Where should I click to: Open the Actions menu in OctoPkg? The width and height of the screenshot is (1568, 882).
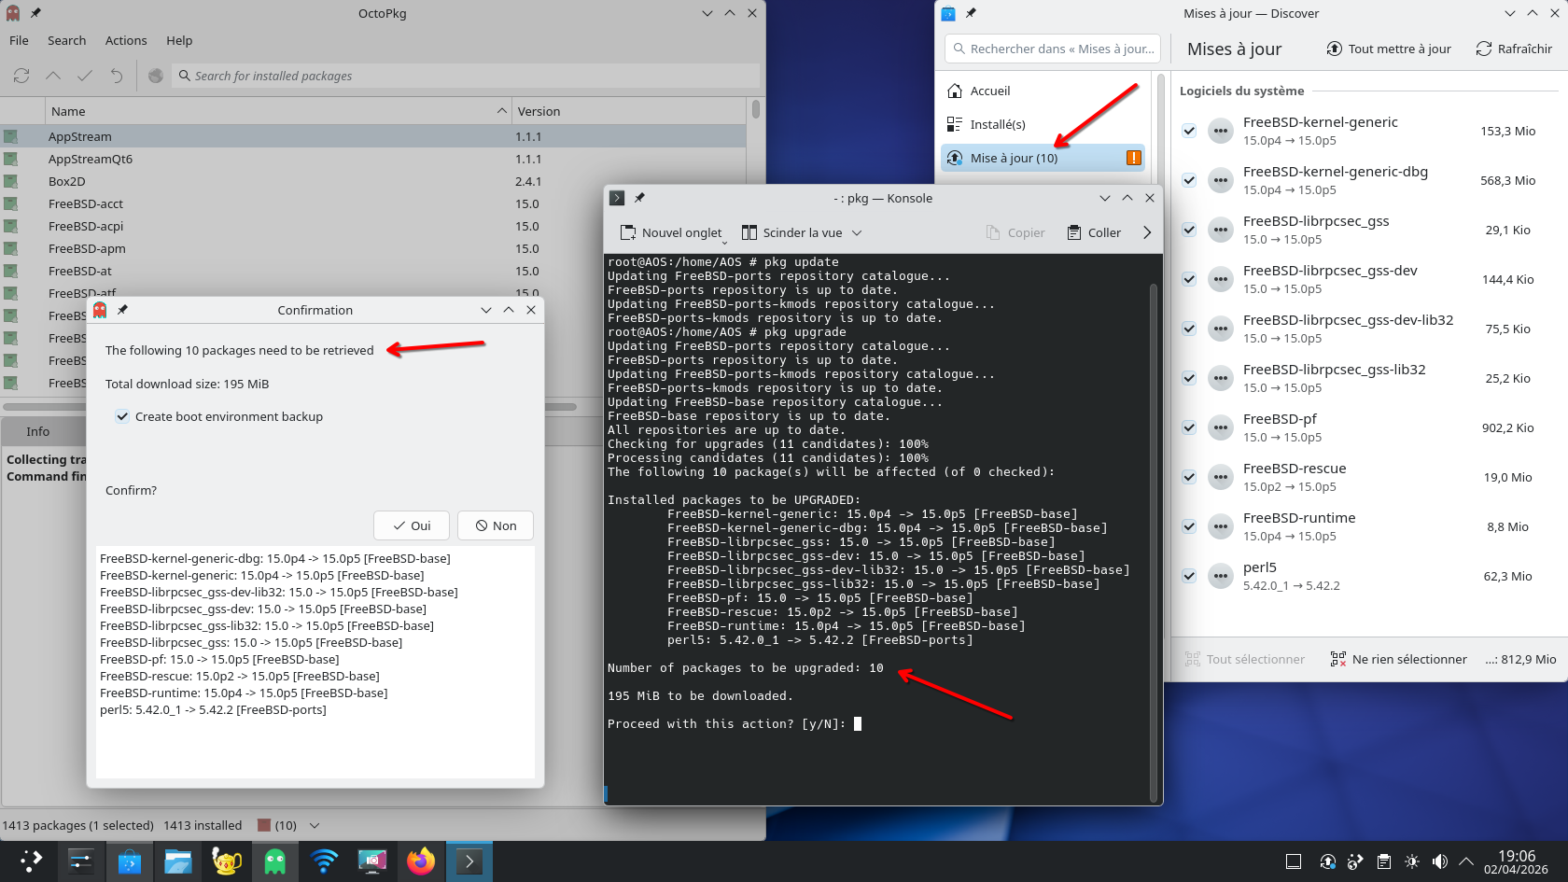(126, 40)
